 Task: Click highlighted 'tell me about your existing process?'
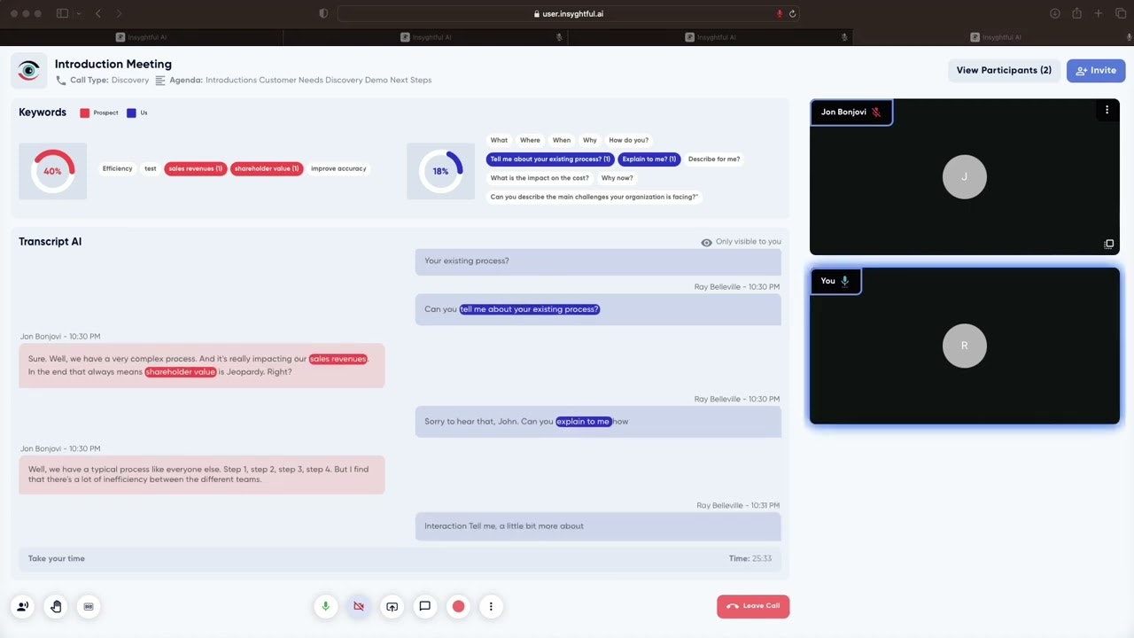[530, 309]
